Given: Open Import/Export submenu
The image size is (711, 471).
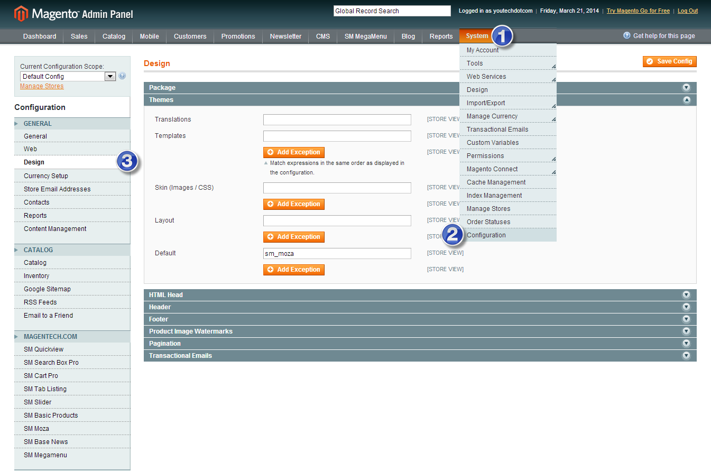Looking at the screenshot, I should coord(508,103).
